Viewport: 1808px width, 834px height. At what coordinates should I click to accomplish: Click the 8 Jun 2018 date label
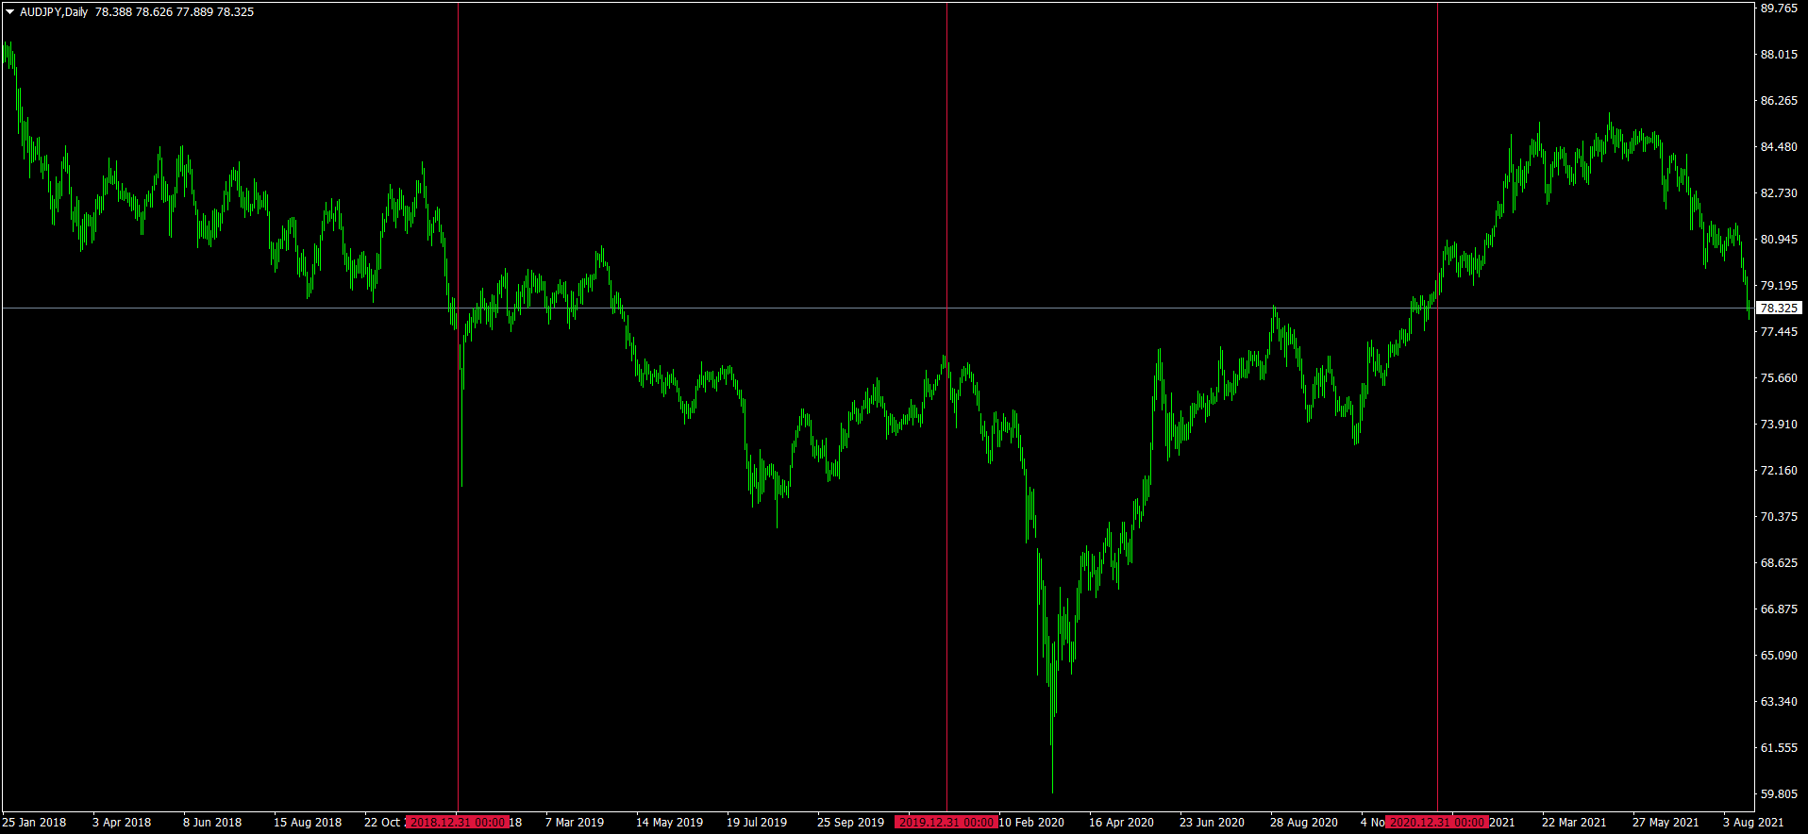pos(212,823)
